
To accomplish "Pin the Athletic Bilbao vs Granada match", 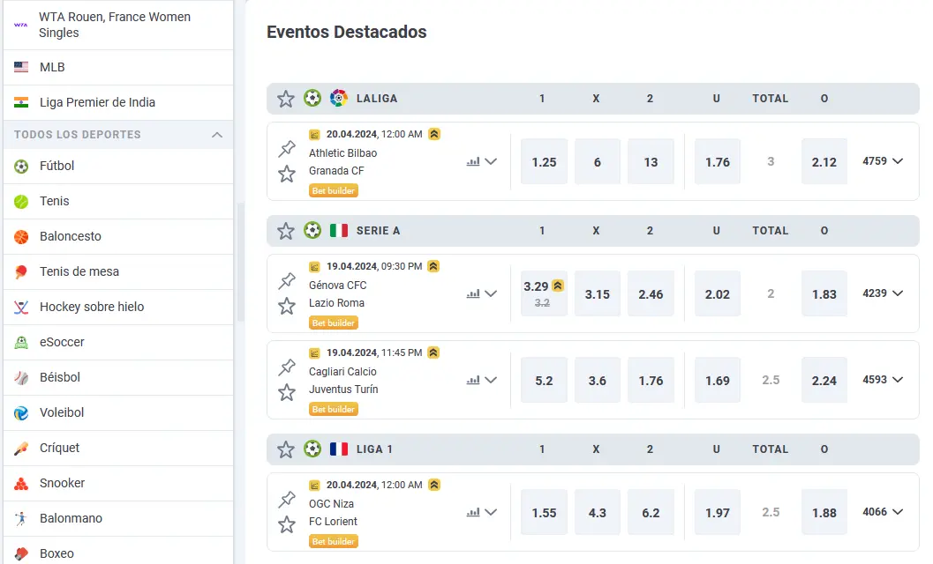I will click(287, 149).
